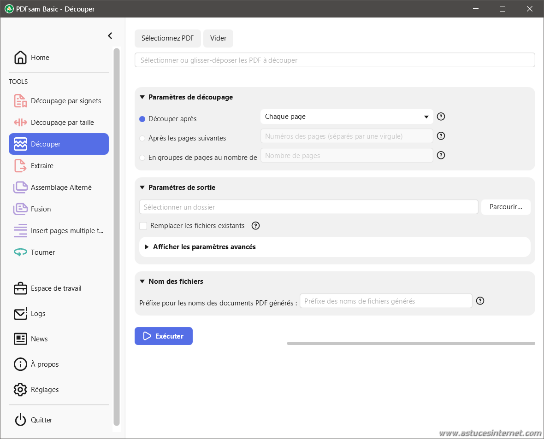Select Après les pages suivantes option

(142, 138)
